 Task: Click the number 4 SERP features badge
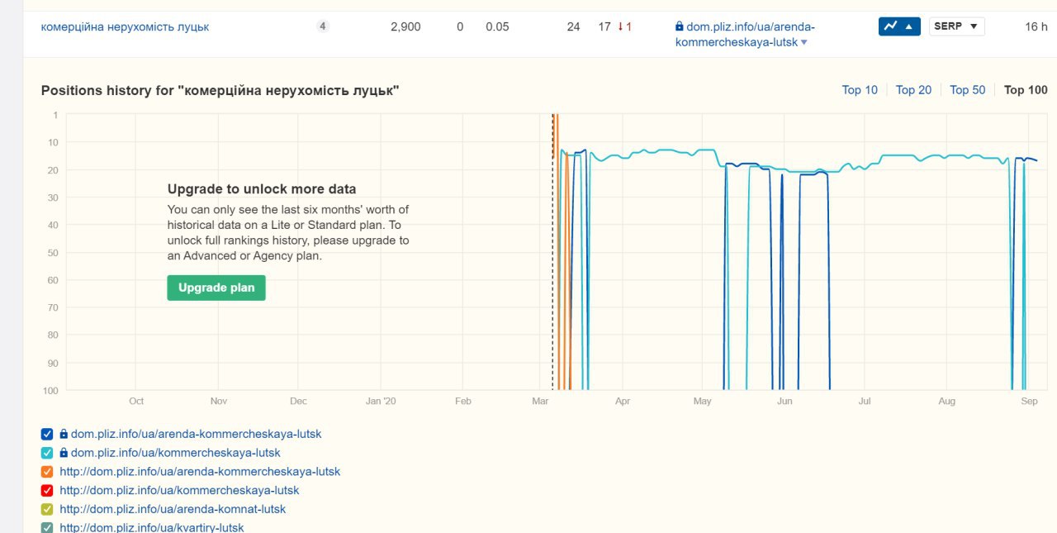pyautogui.click(x=323, y=26)
